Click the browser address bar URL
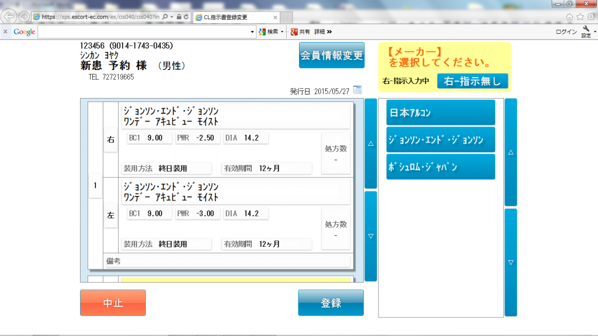Viewport: 598px width, 336px height. pos(100,17)
